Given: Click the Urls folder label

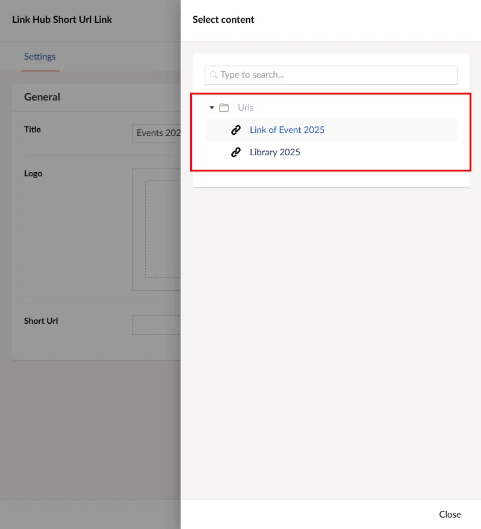Looking at the screenshot, I should point(246,108).
